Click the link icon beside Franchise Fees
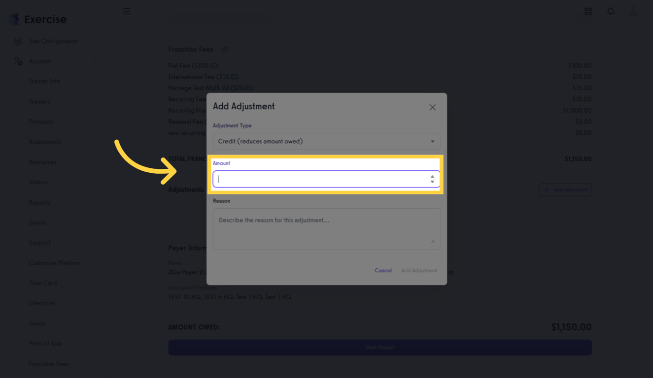This screenshot has width=653, height=378. 225,49
